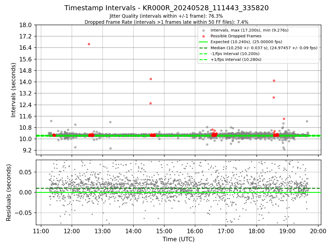Click the '19:00' x-axis tick label

[x=287, y=230]
